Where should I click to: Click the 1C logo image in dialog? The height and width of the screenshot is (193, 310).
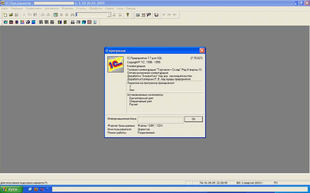(x=115, y=64)
